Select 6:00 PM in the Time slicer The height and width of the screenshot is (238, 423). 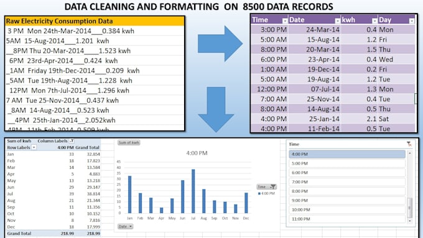click(x=347, y=173)
